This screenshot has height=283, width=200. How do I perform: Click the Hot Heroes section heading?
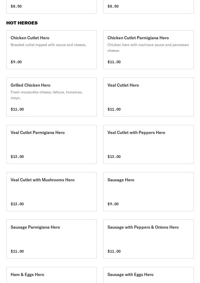(22, 23)
